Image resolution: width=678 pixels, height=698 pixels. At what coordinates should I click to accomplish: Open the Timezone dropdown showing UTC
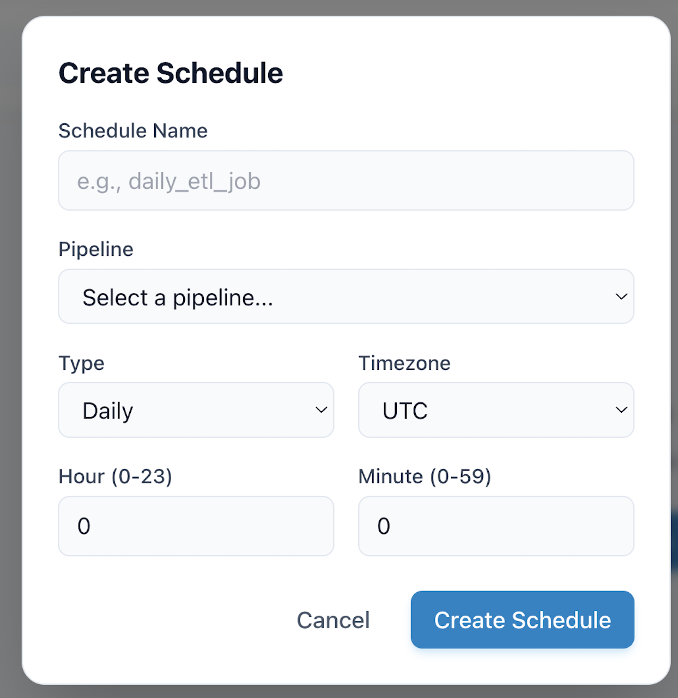point(495,410)
